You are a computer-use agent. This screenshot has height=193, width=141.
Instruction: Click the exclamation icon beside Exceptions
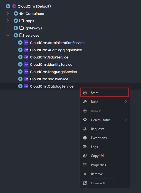[85, 138]
